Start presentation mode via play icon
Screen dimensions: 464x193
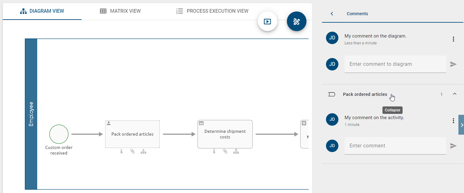267,21
